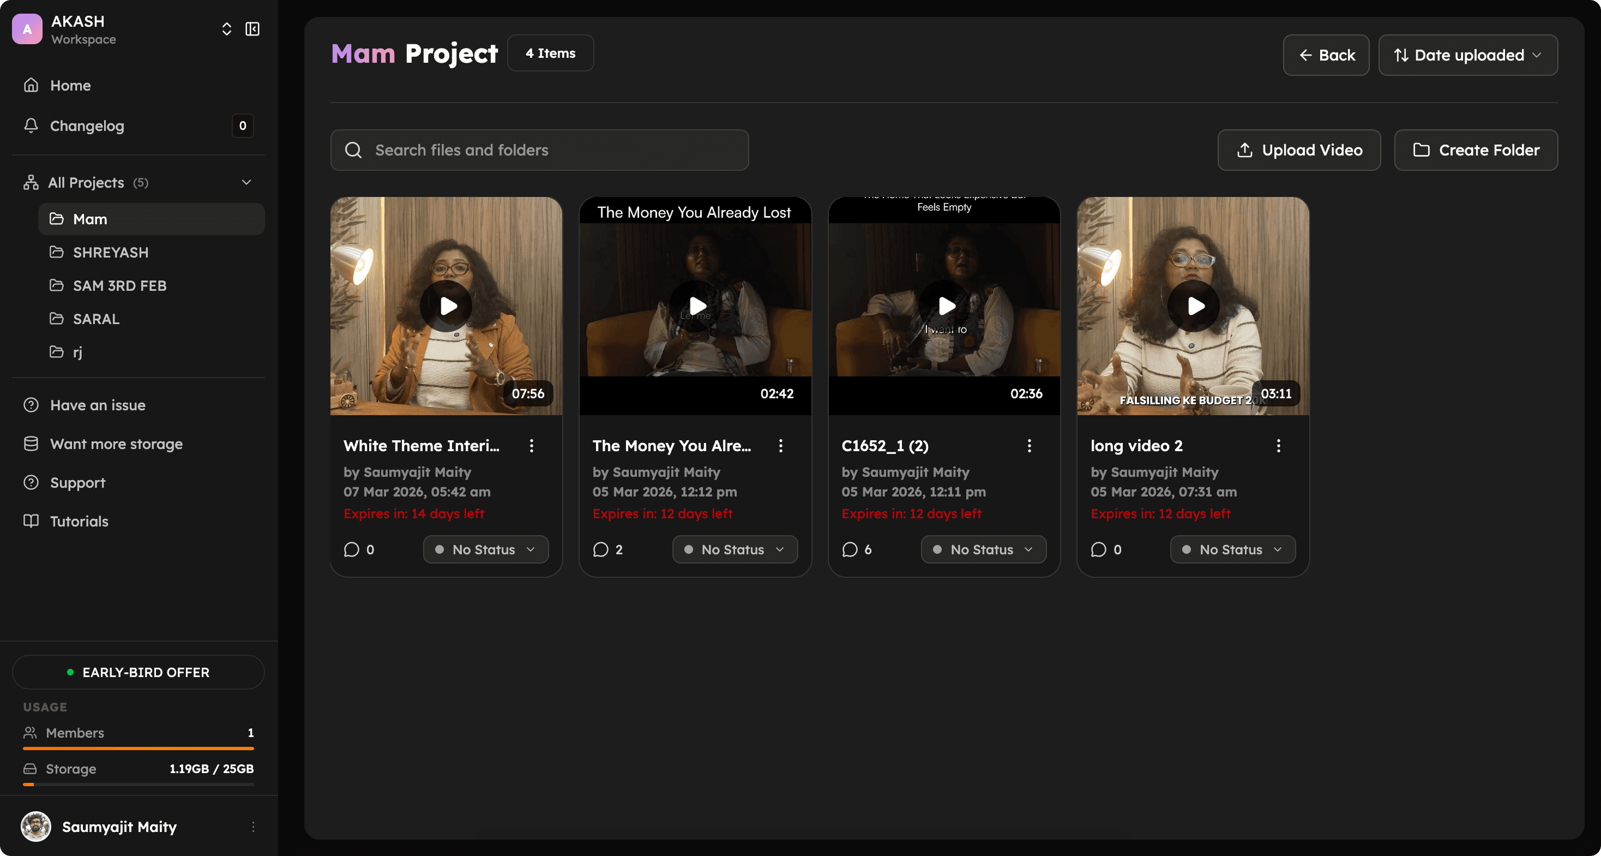
Task: Go to Tutorials in sidebar
Action: 79,522
